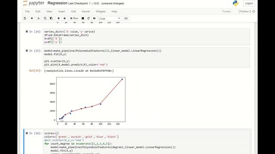Open the Insert menu
The height and width of the screenshot is (154, 275).
tap(61, 12)
